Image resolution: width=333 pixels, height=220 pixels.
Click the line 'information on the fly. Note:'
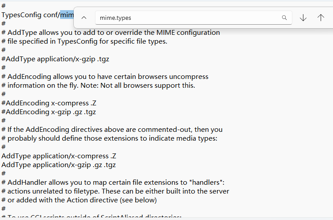point(98,86)
